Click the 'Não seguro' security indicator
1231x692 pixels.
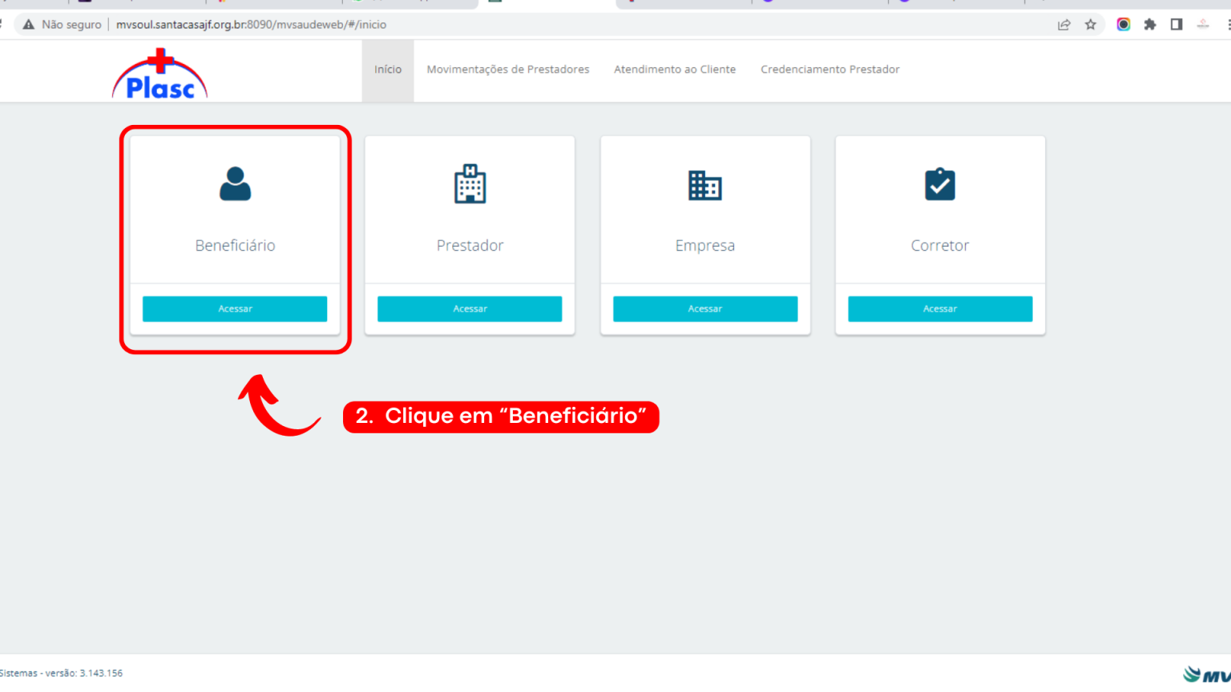coord(61,24)
